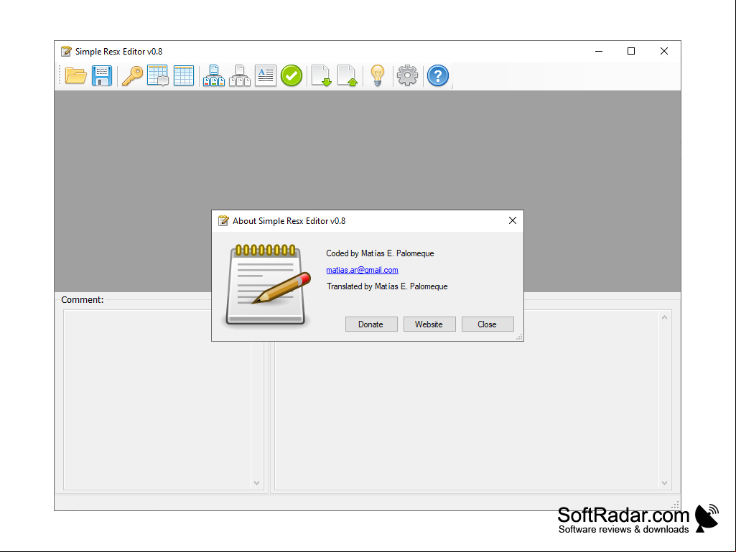
Task: Click the 'Coded by Matías E. Palomeque' text
Action: (x=380, y=253)
